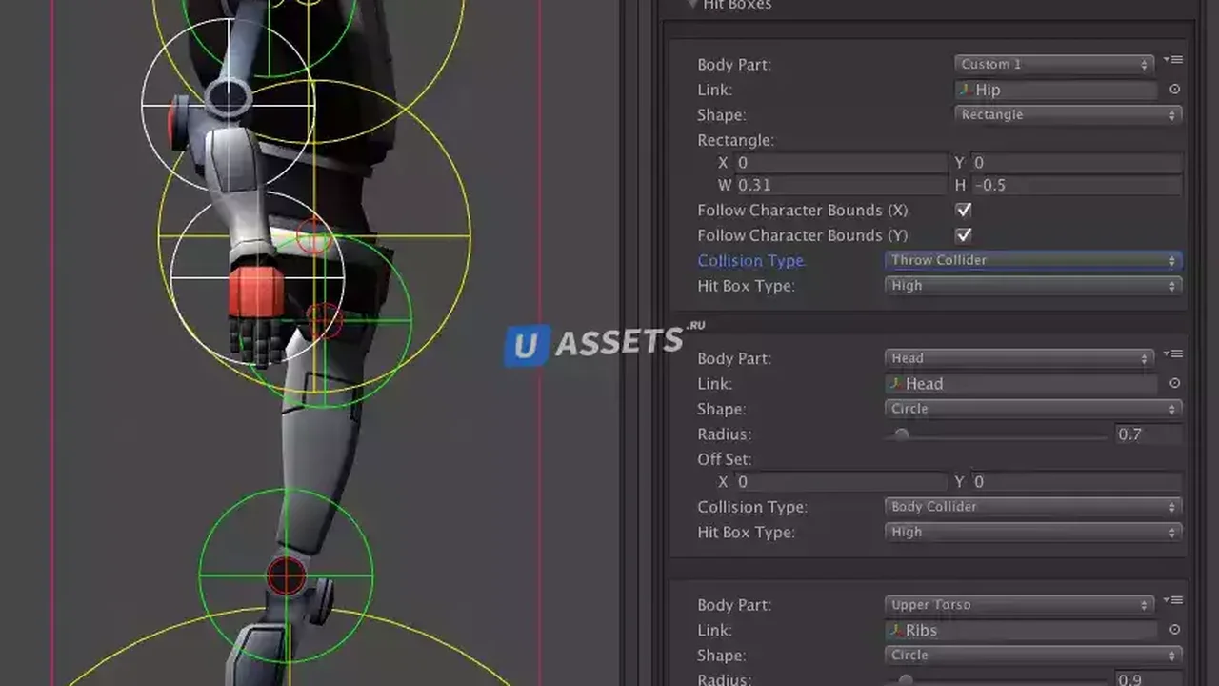This screenshot has width=1219, height=686.
Task: Toggle Follow Character Bounds (X) checkbox
Action: 964,210
